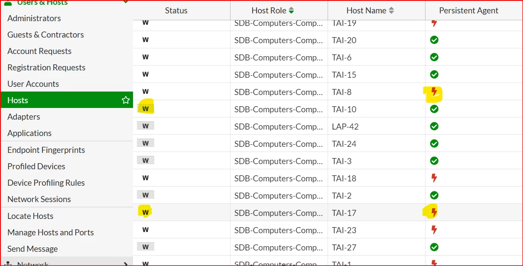
Task: Click the green agent checkmark for TAI-20
Action: click(x=434, y=40)
